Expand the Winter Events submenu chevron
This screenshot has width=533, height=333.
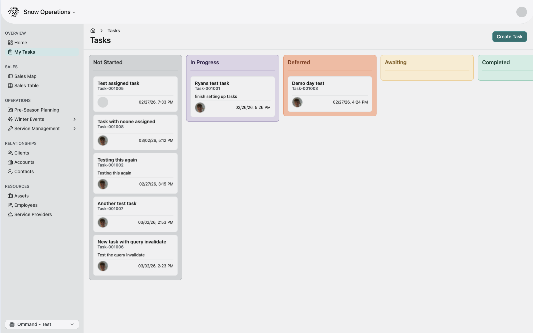point(75,119)
